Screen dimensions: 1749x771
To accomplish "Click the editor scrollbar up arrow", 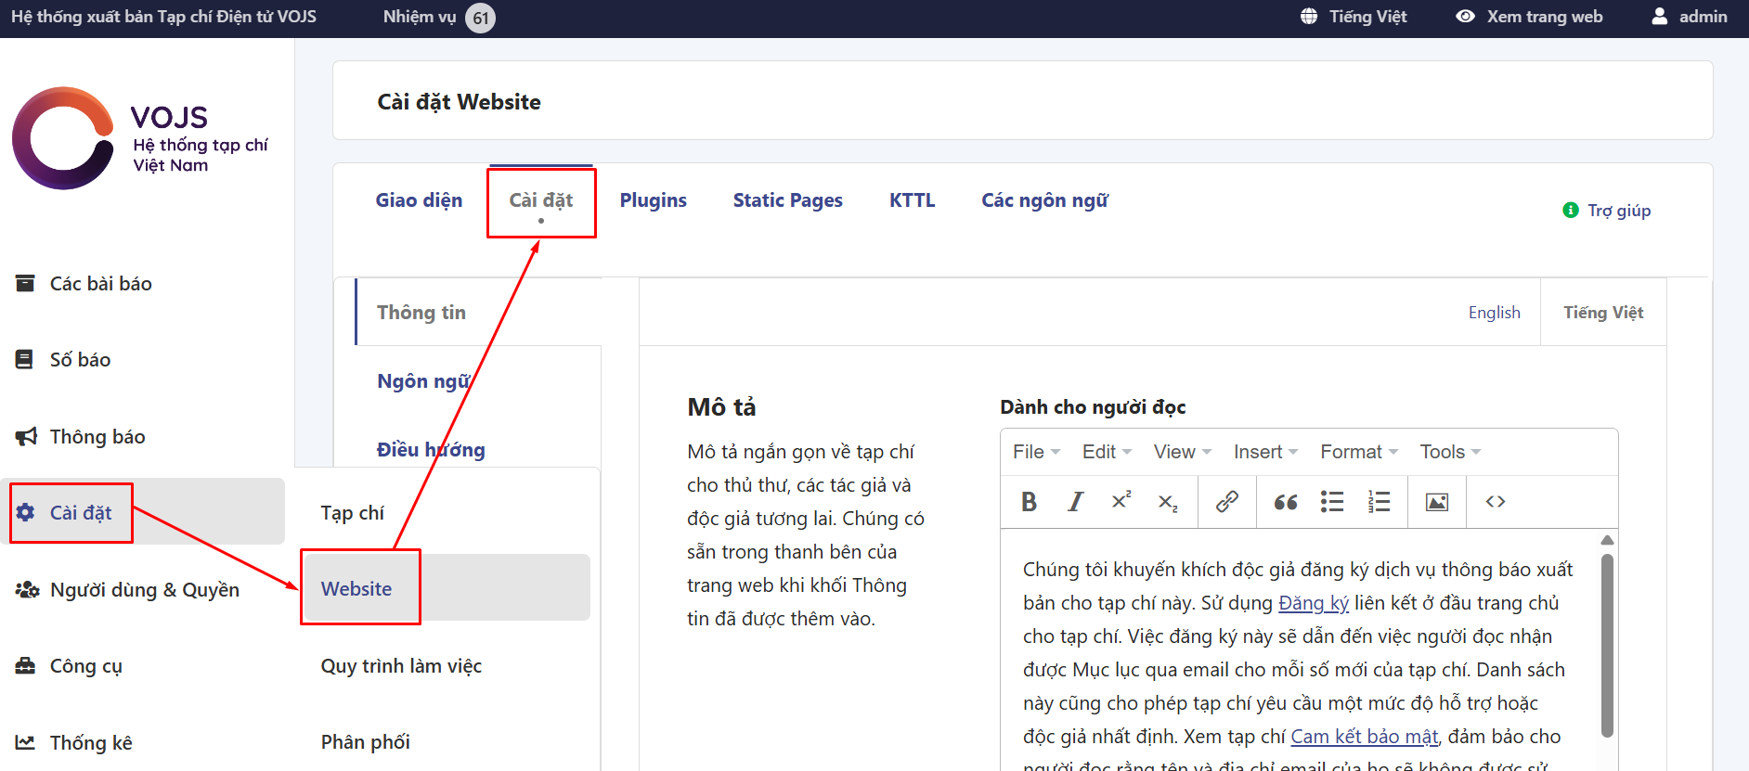I will pyautogui.click(x=1607, y=540).
